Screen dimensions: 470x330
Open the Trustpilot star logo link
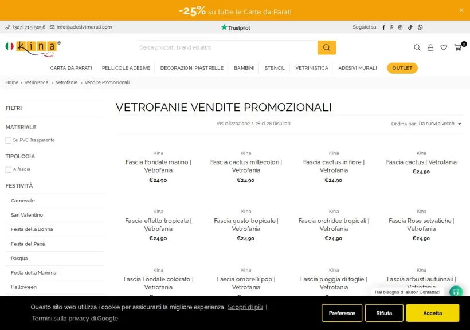coord(236,27)
